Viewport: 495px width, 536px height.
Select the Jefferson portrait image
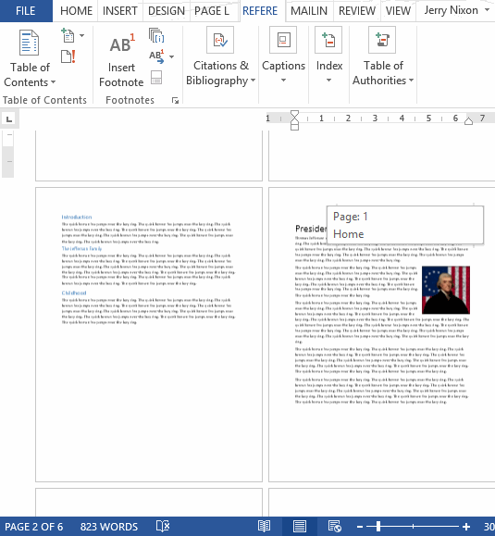click(x=446, y=290)
